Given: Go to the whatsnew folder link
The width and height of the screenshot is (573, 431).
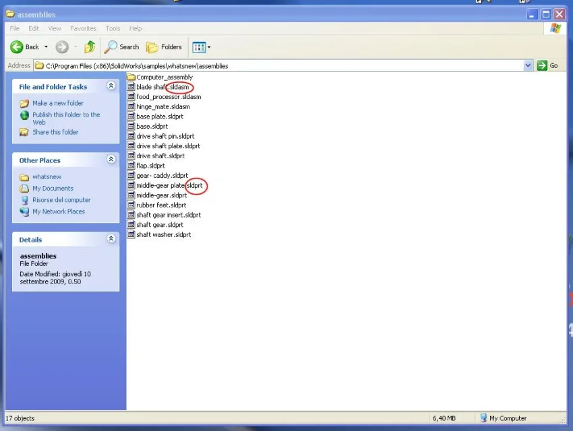Looking at the screenshot, I should (x=47, y=176).
